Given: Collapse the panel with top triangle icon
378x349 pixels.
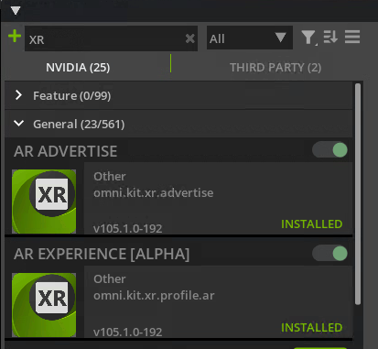Looking at the screenshot, I should tap(16, 11).
